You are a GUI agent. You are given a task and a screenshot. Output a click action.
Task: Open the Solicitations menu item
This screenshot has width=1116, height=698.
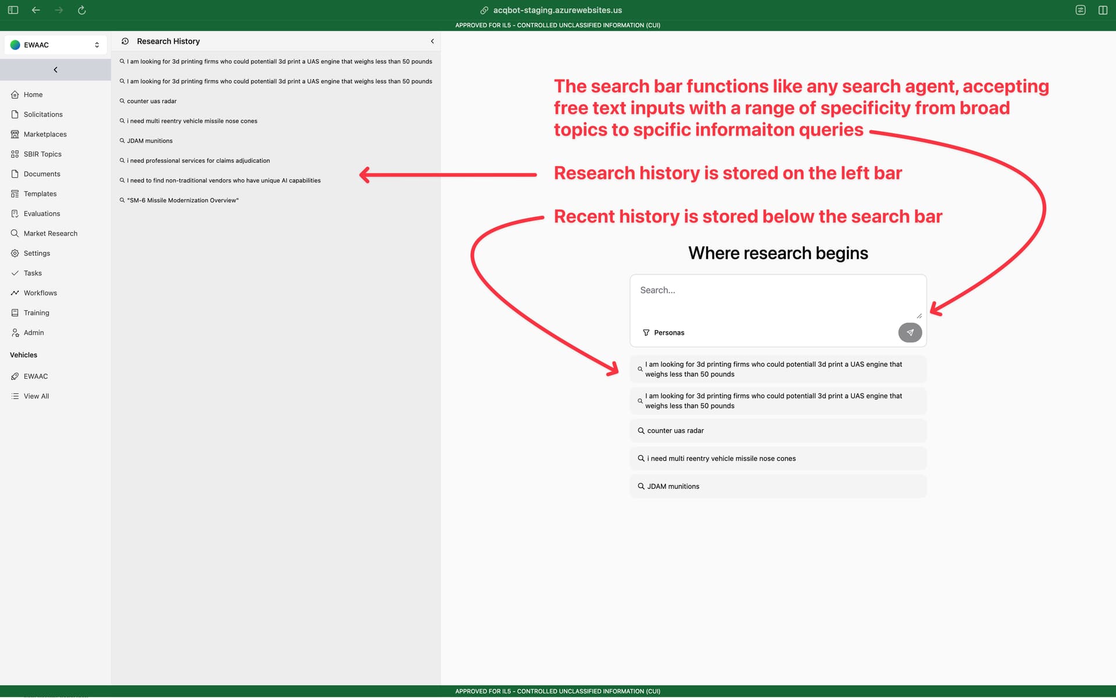55,114
